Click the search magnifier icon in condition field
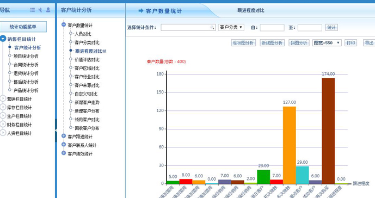Screen dimensions: 375x198 [x=212, y=28]
